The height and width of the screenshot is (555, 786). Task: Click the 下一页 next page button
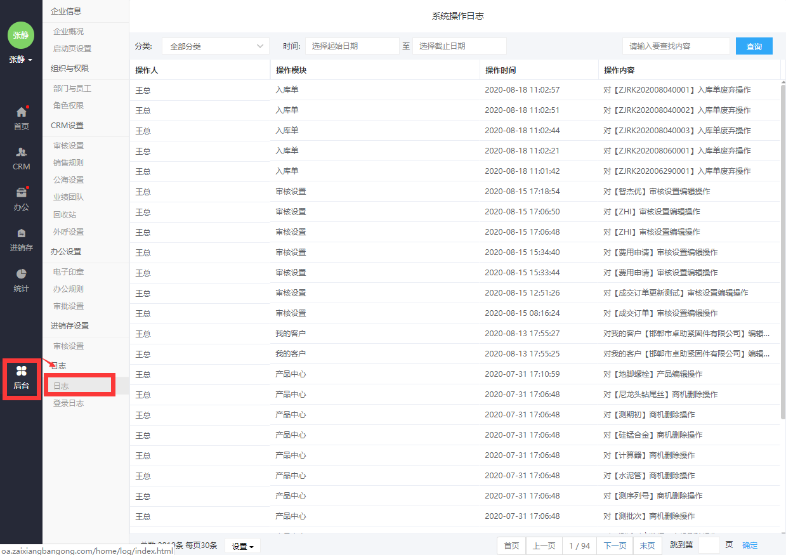pos(615,546)
